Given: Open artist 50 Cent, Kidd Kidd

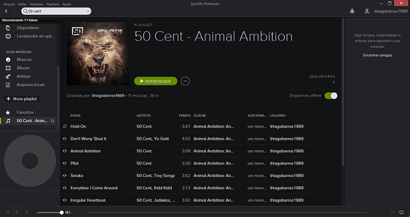Looking at the screenshot, I should coord(154,188).
